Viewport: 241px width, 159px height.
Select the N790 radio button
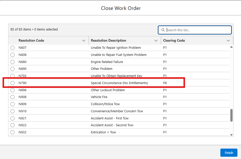pos(12,83)
